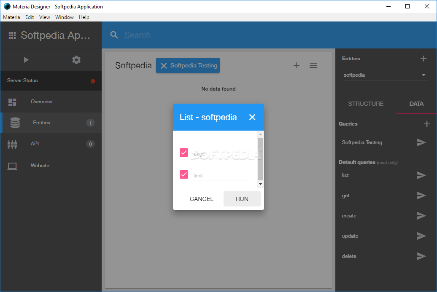
Task: Click the Search input field
Action: tap(276, 35)
